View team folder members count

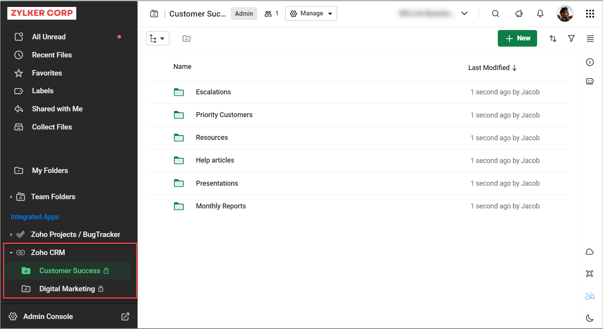click(271, 14)
